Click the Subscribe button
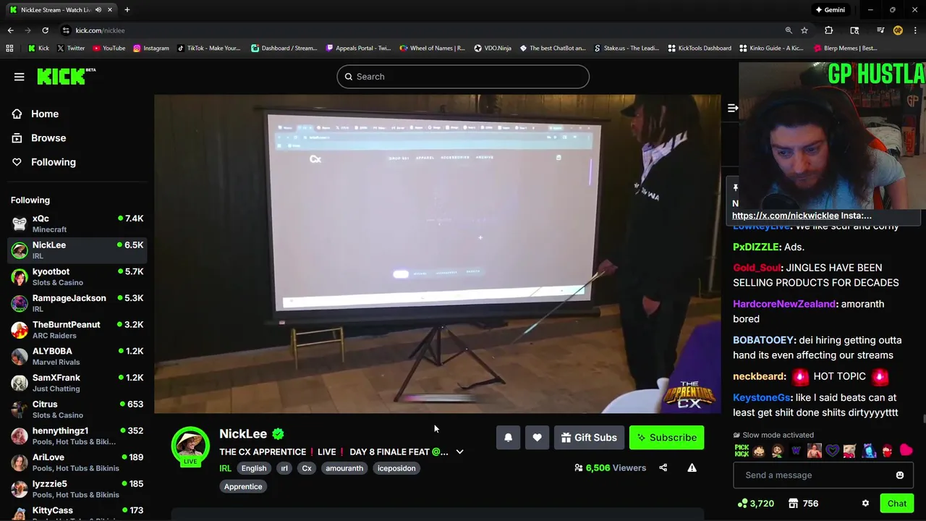926x521 pixels. coord(666,437)
